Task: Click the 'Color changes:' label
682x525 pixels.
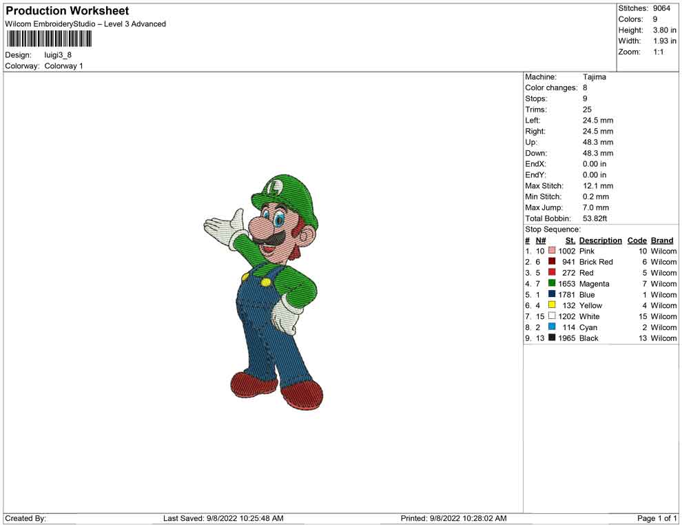Action: 551,88
